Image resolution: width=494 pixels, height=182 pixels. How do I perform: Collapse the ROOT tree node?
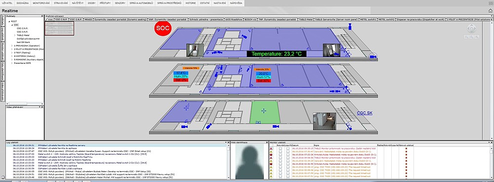click(x=9, y=21)
